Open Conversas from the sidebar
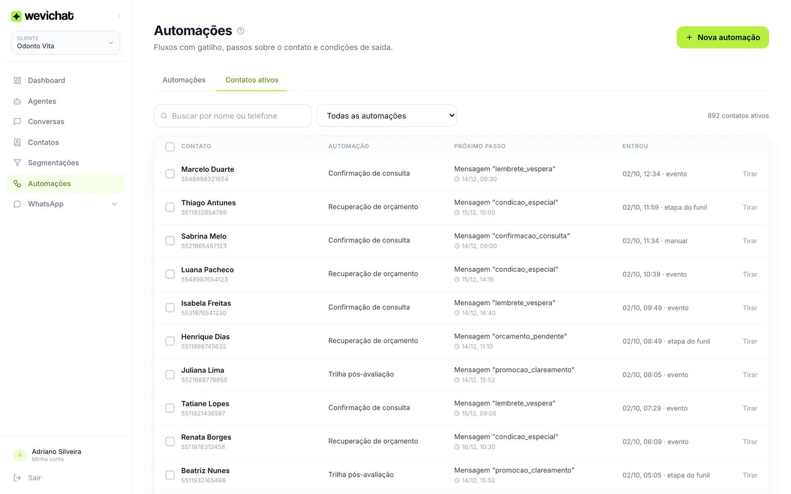Screen dimensions: 791x494 point(65,122)
